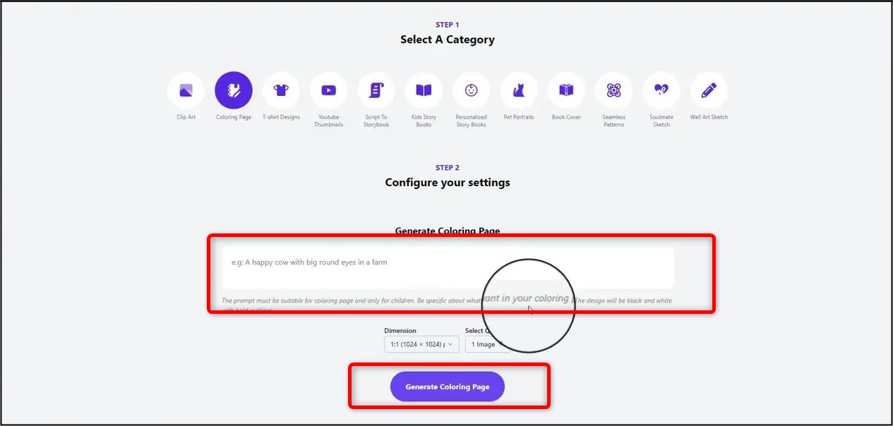Open the image count dropdown

pyautogui.click(x=484, y=344)
